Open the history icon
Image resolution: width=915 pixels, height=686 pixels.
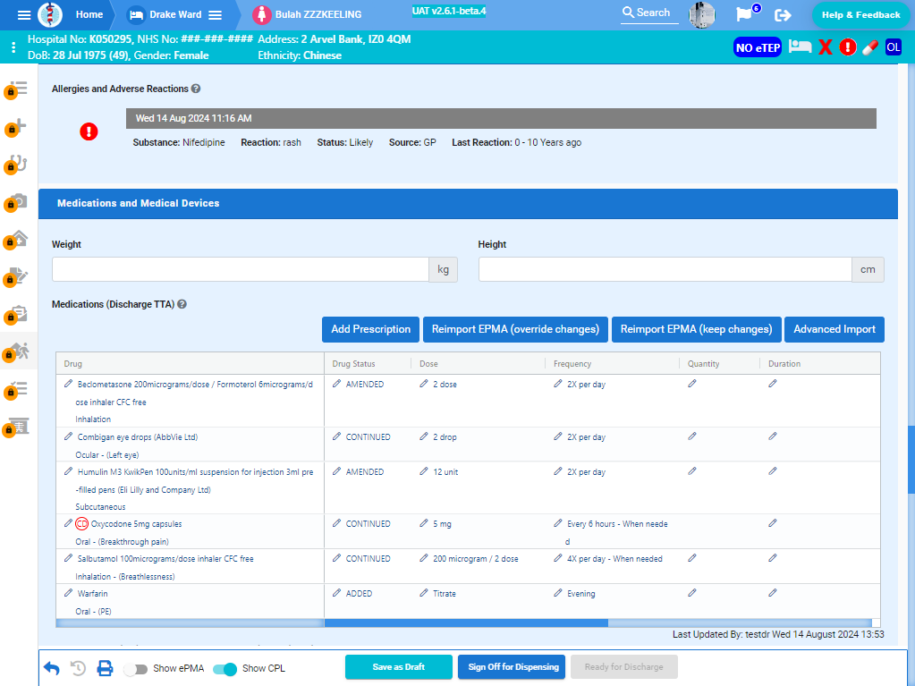pyautogui.click(x=78, y=668)
